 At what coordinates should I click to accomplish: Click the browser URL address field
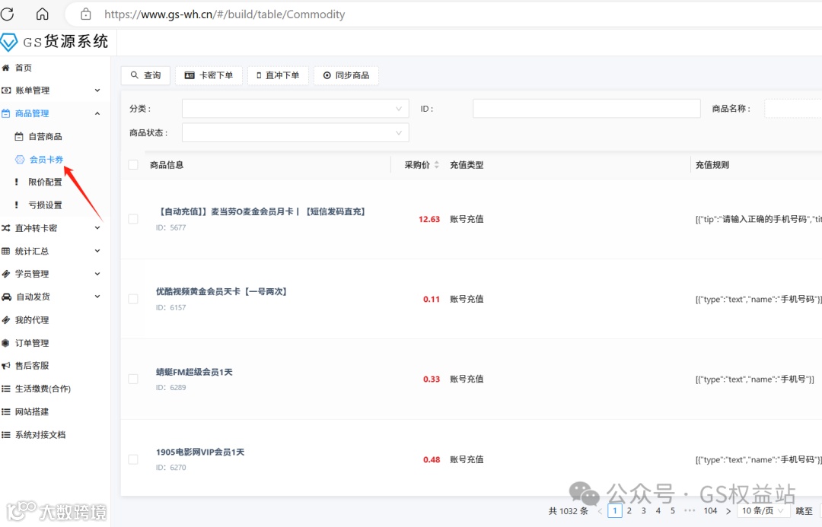(225, 14)
